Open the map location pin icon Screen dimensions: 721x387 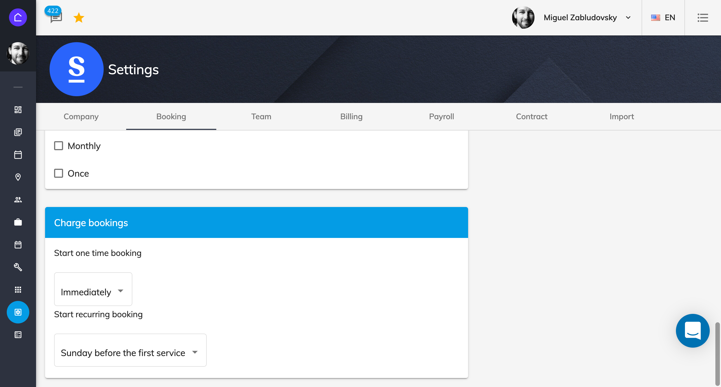(x=18, y=177)
